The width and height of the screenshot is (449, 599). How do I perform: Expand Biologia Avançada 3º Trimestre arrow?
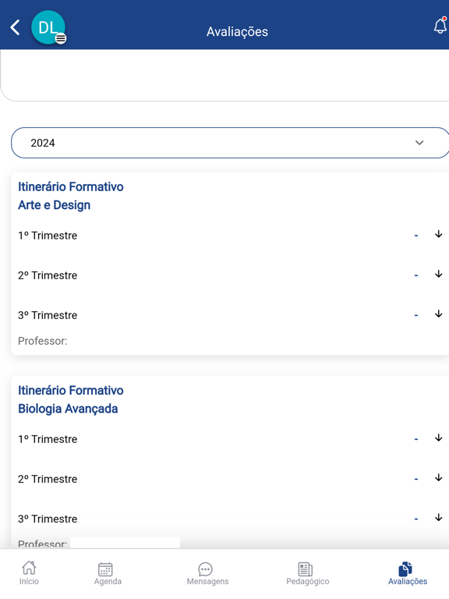(x=439, y=518)
